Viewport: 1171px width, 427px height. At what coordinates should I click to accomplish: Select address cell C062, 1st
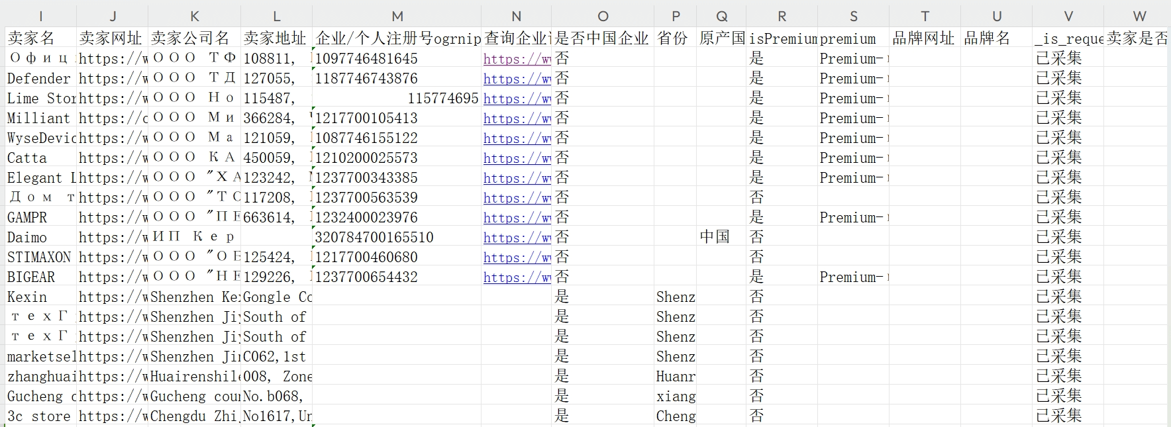click(277, 356)
